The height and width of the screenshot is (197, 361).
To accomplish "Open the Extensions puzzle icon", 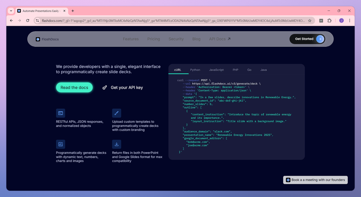I will click(329, 21).
